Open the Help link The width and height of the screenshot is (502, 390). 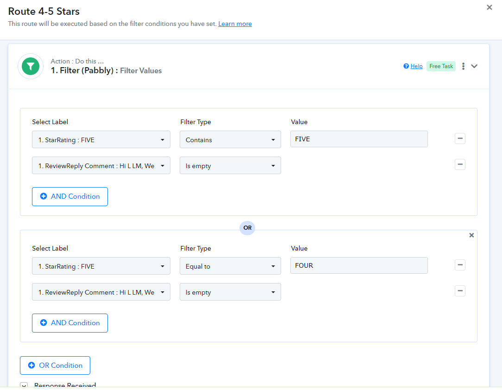click(x=416, y=66)
